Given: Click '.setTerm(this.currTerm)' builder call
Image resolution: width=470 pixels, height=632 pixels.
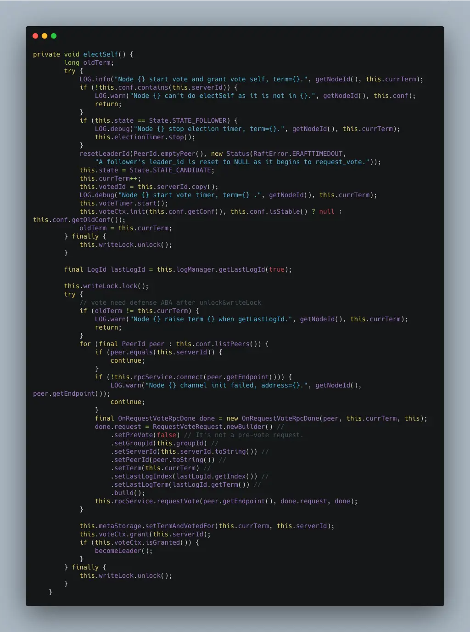Looking at the screenshot, I should [155, 468].
